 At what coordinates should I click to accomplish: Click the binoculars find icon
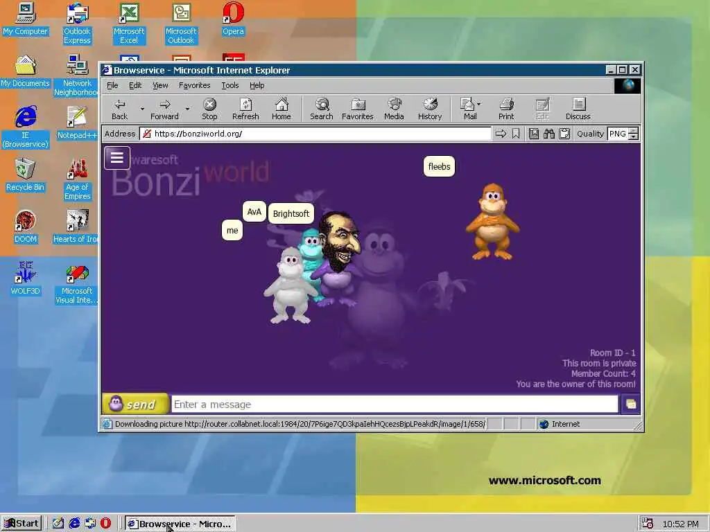coord(549,134)
